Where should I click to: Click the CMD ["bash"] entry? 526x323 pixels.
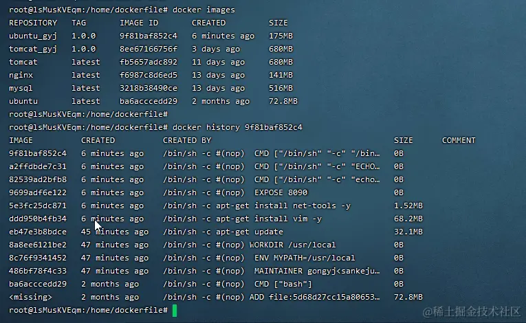(x=283, y=284)
